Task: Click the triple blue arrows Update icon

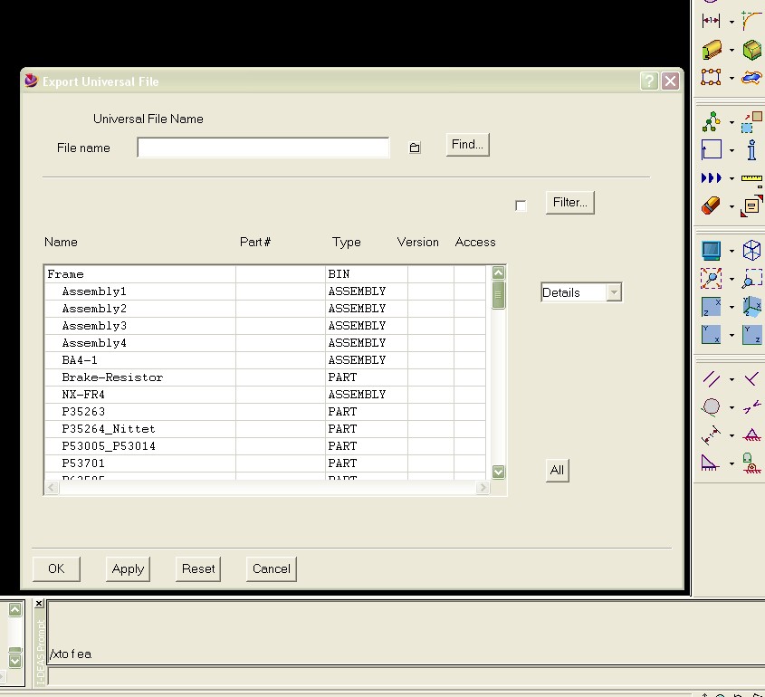Action: [x=712, y=178]
